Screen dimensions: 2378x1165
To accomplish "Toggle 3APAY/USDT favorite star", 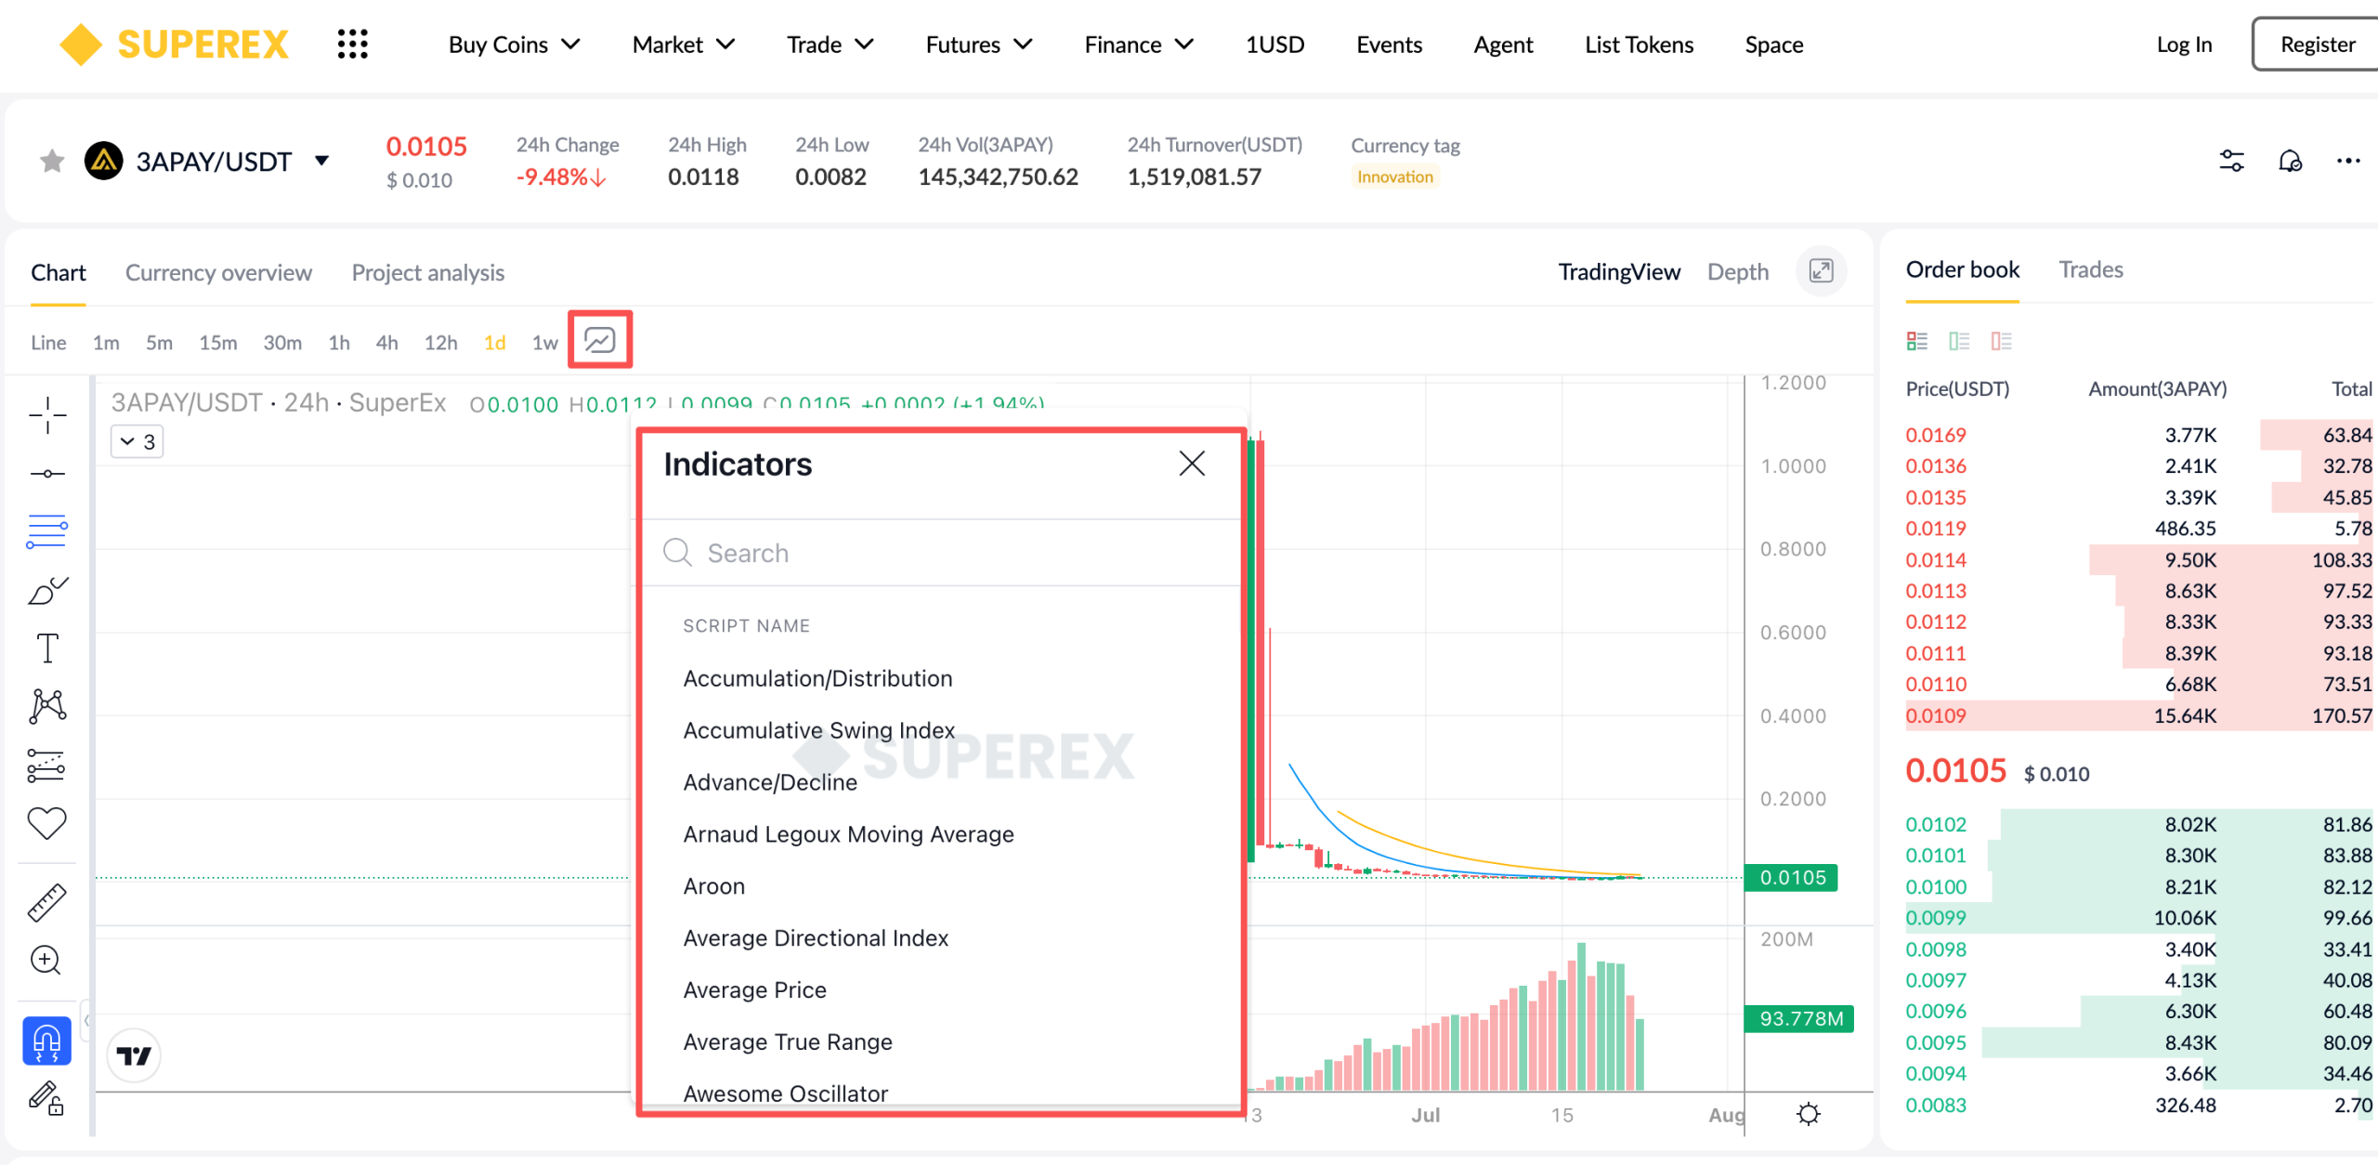I will (53, 161).
